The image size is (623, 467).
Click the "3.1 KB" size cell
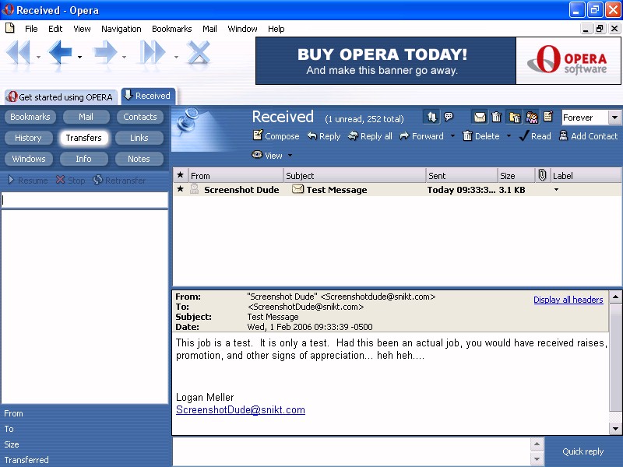[x=512, y=190]
